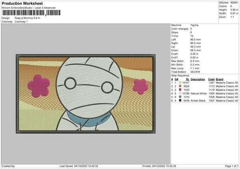Click the 'Colorway 1' value
Screen dimensions: 240x169
tap(21, 22)
